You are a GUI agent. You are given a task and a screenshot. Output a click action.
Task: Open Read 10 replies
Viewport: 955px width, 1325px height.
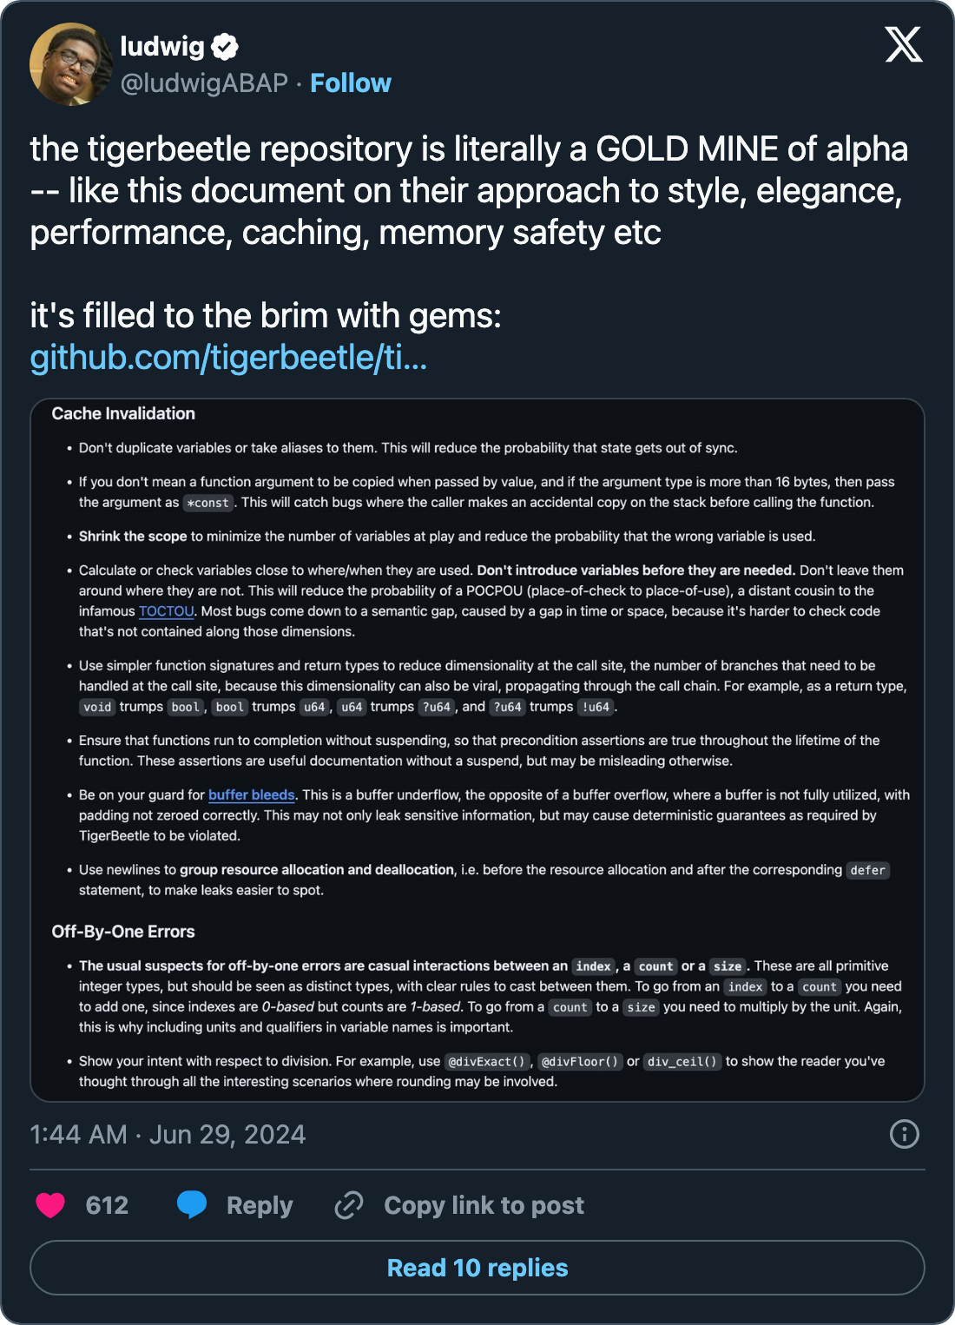(477, 1268)
